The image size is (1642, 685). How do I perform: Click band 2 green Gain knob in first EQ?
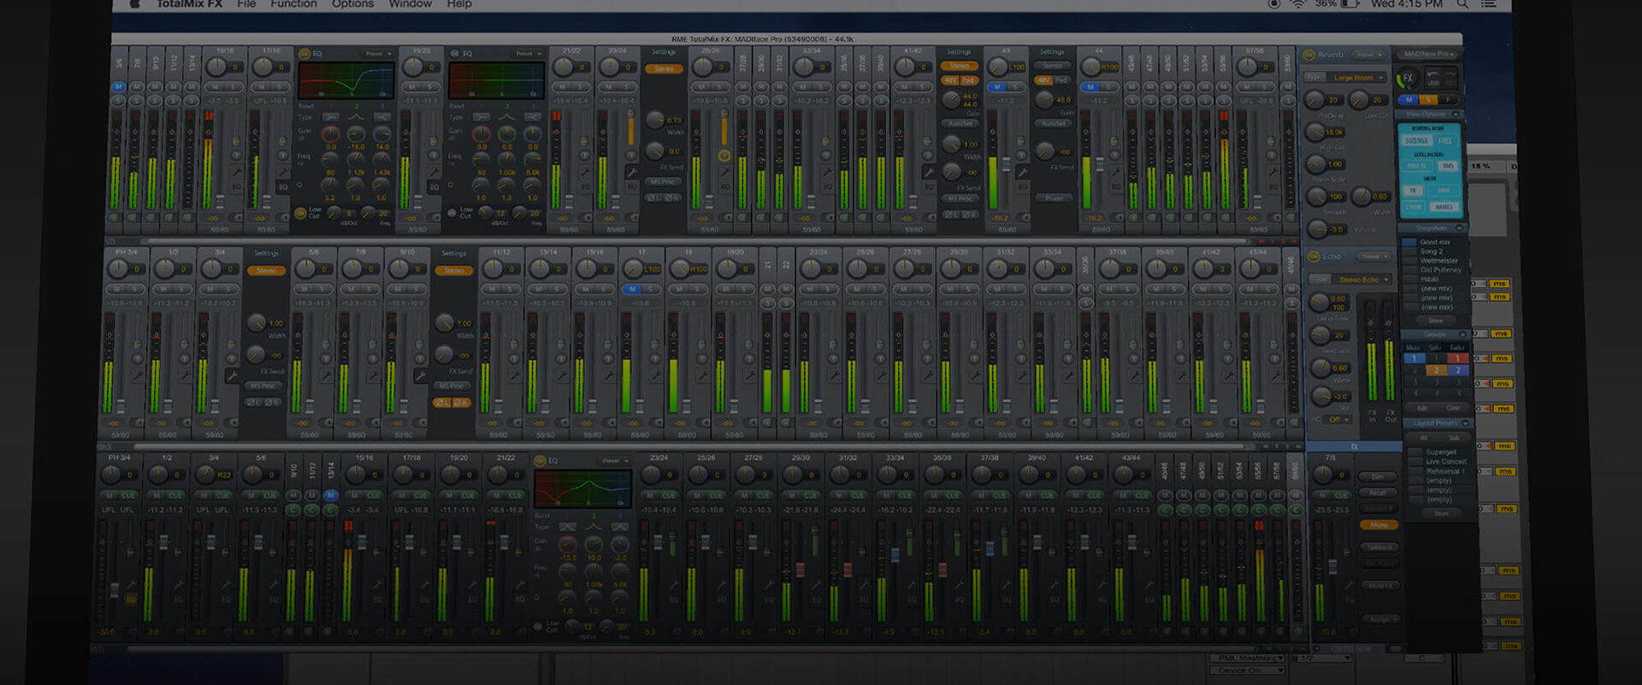coord(356,134)
